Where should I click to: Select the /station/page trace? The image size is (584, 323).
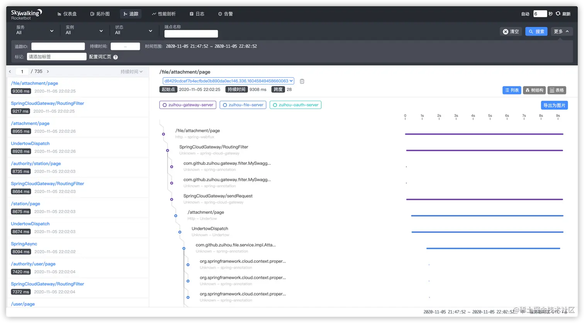[x=78, y=208]
